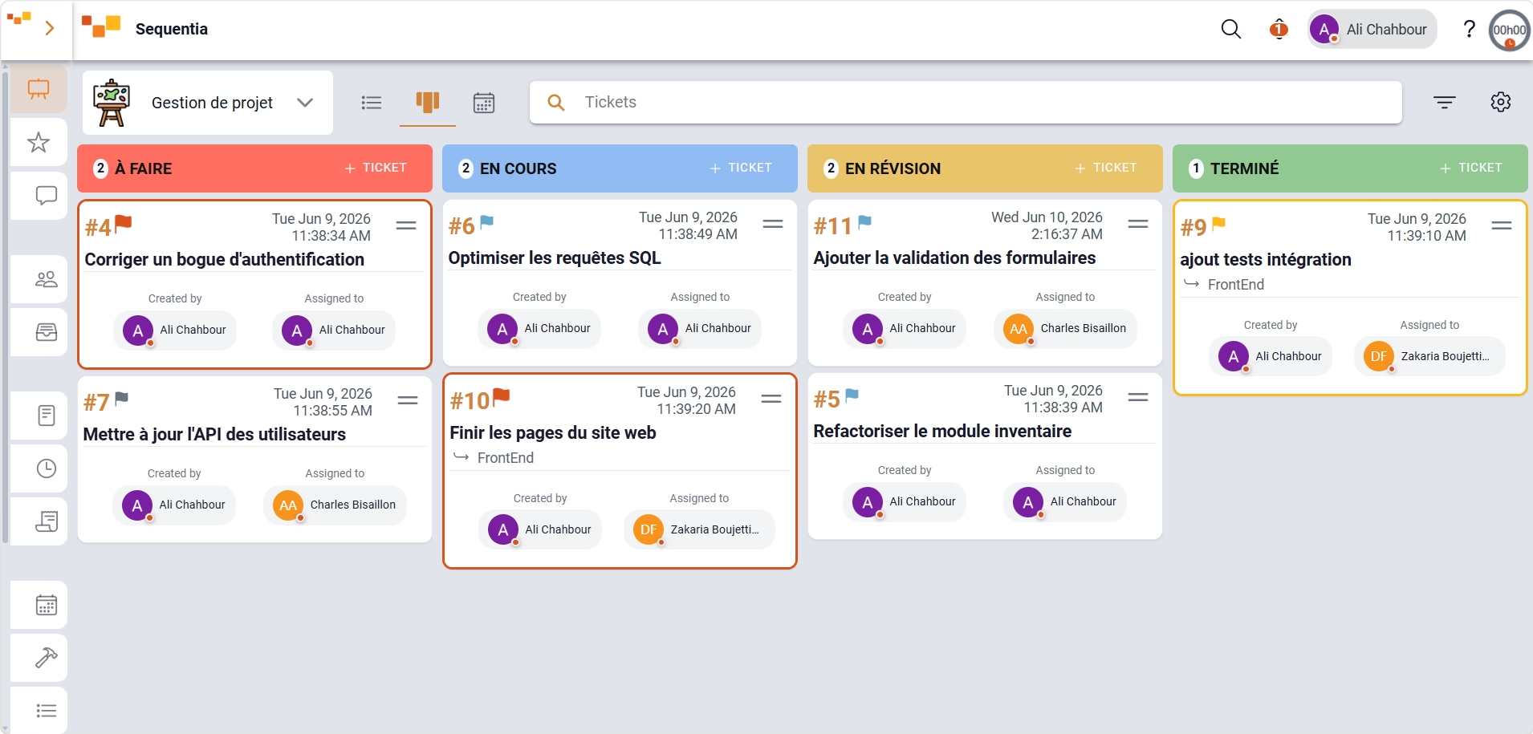Open the list icon at sidebar bottom

point(46,711)
